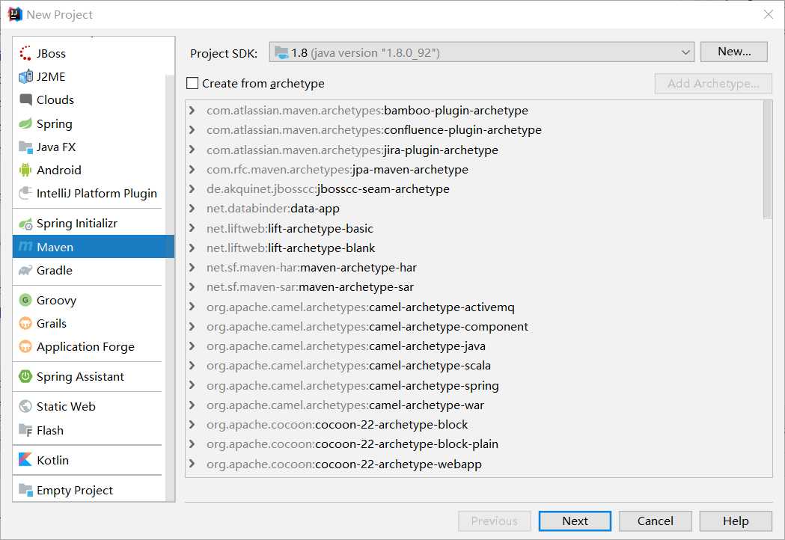Image resolution: width=785 pixels, height=540 pixels.
Task: Click the Groovy green G icon
Action: pos(25,300)
